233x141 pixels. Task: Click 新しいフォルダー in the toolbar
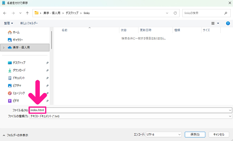(x=29, y=23)
